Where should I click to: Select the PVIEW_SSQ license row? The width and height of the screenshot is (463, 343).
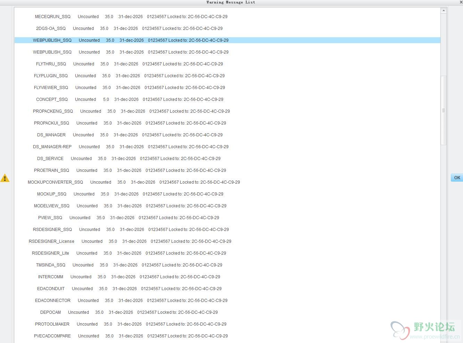pyautogui.click(x=228, y=218)
